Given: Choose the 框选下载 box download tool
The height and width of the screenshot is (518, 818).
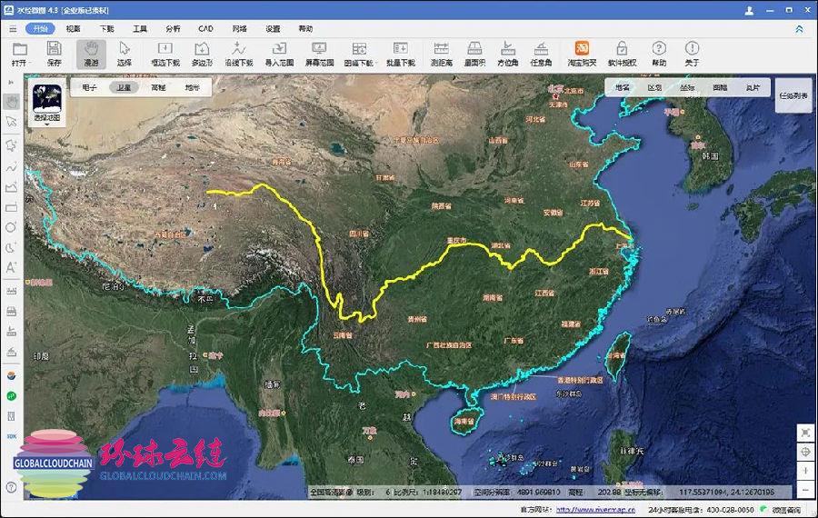Looking at the screenshot, I should coord(165,54).
